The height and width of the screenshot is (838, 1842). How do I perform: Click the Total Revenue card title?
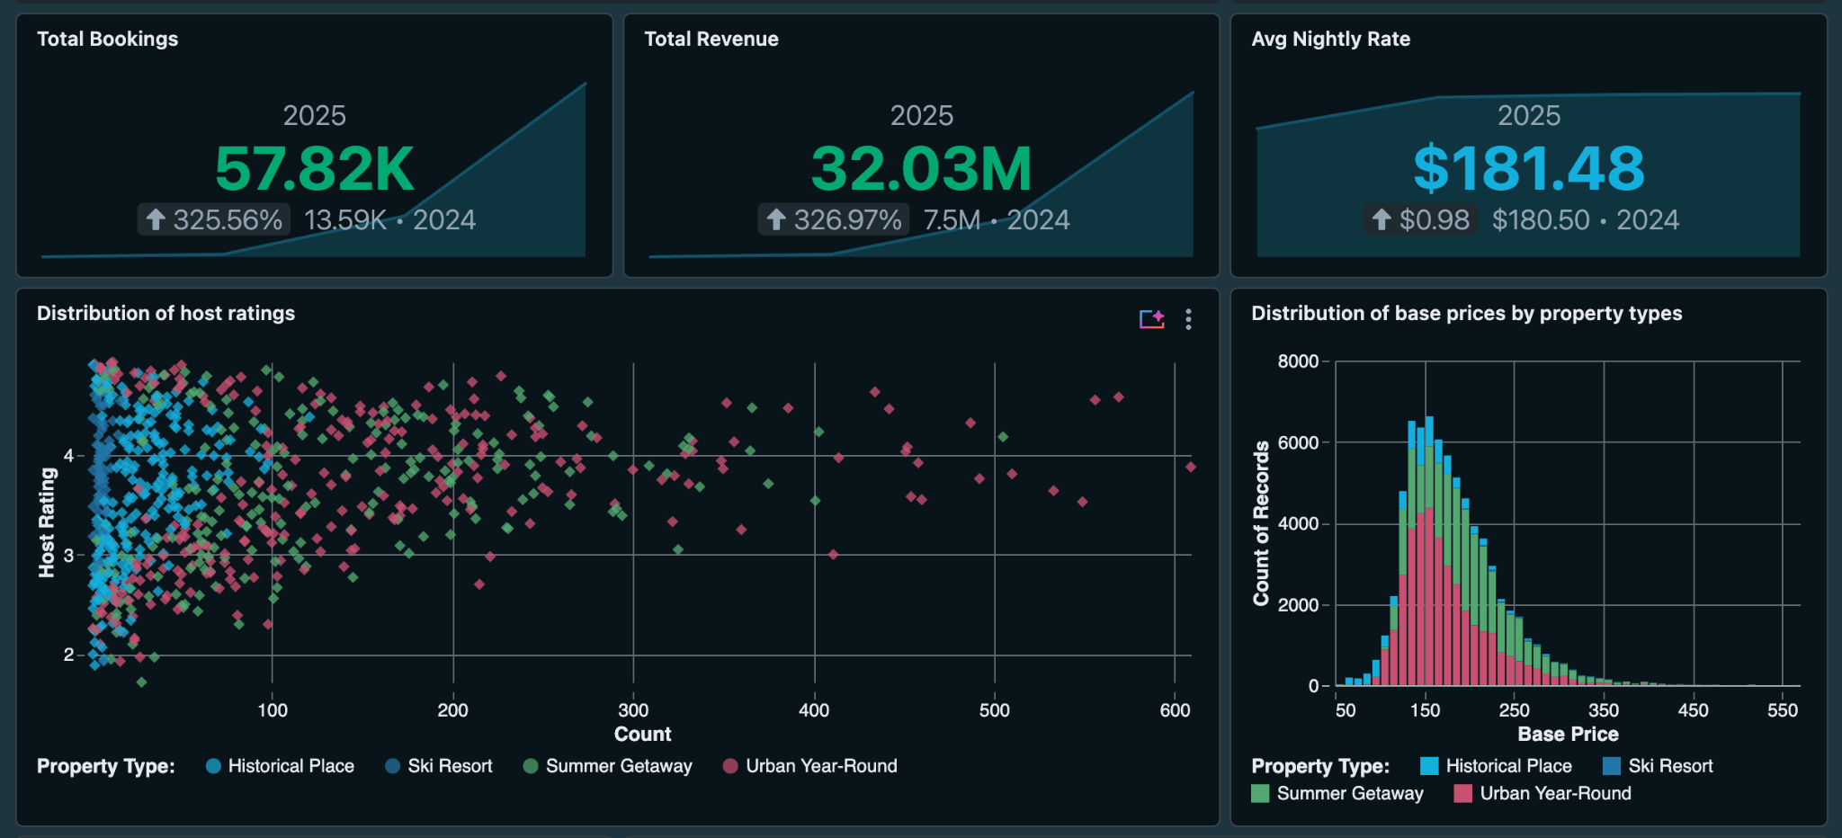(x=711, y=39)
